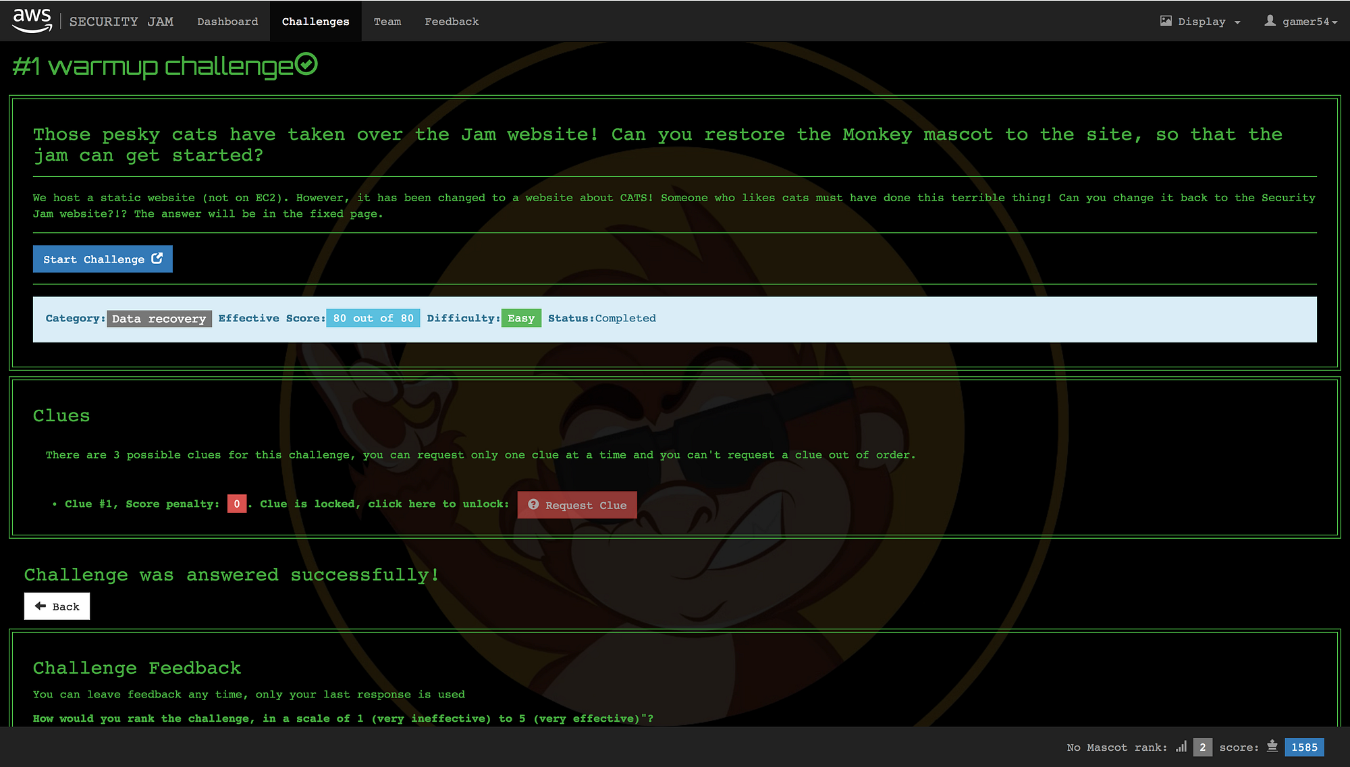Select the Challenges tab
This screenshot has width=1350, height=767.
(x=315, y=22)
